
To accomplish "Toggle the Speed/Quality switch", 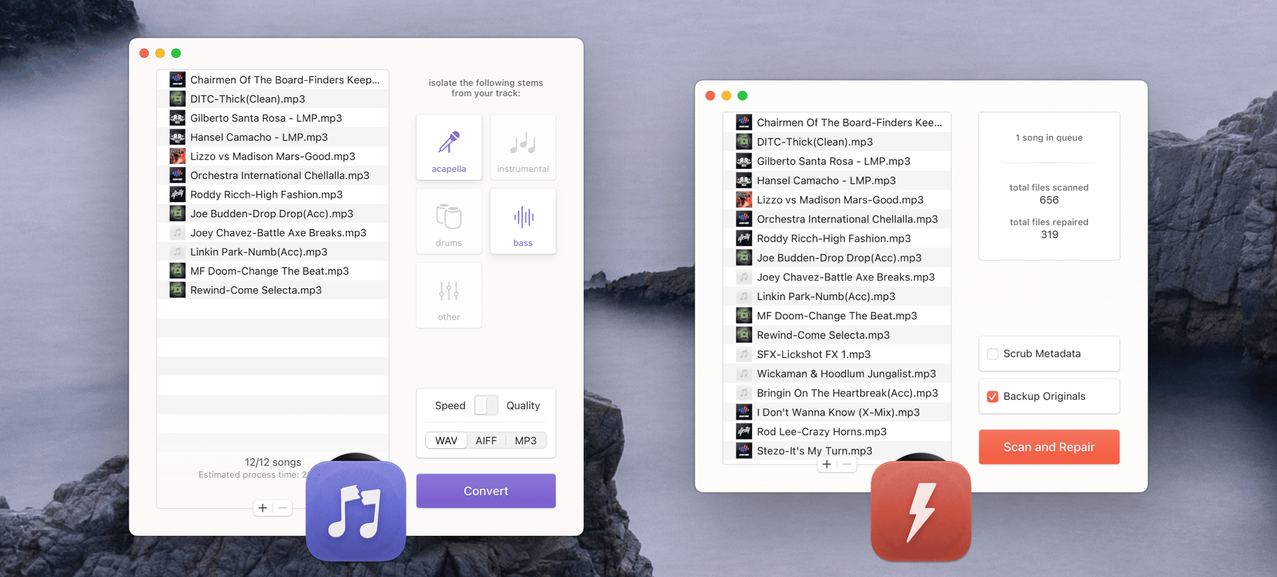I will [486, 405].
